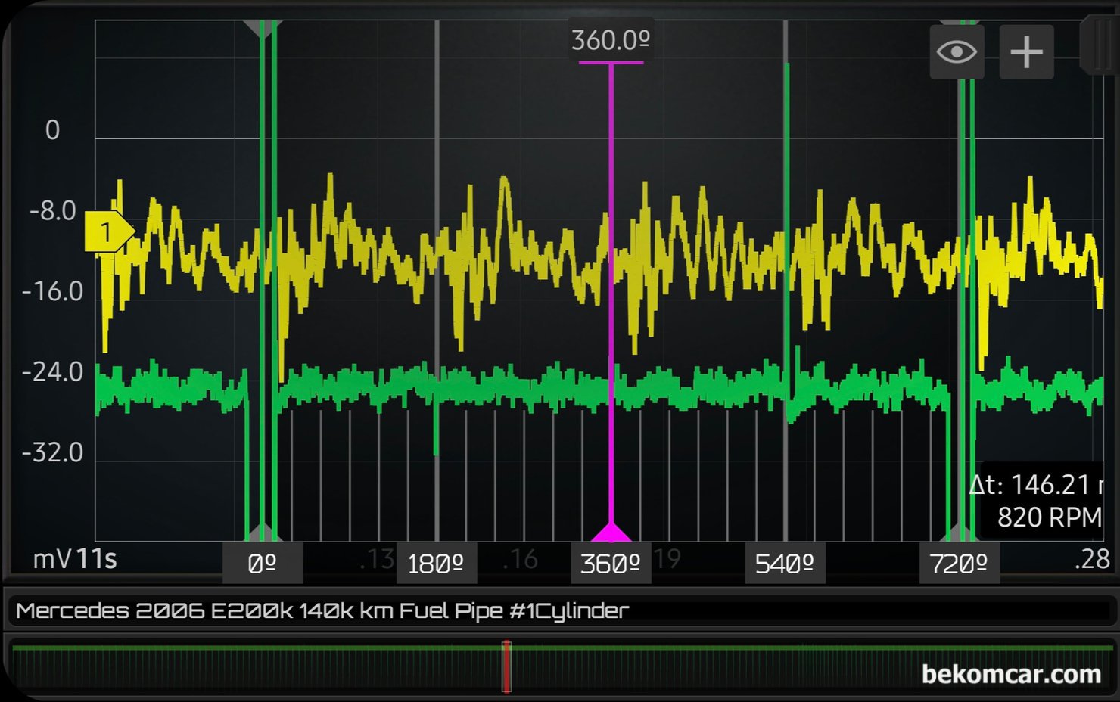This screenshot has height=702, width=1120.
Task: Toggle the eye visibility button
Action: click(957, 52)
